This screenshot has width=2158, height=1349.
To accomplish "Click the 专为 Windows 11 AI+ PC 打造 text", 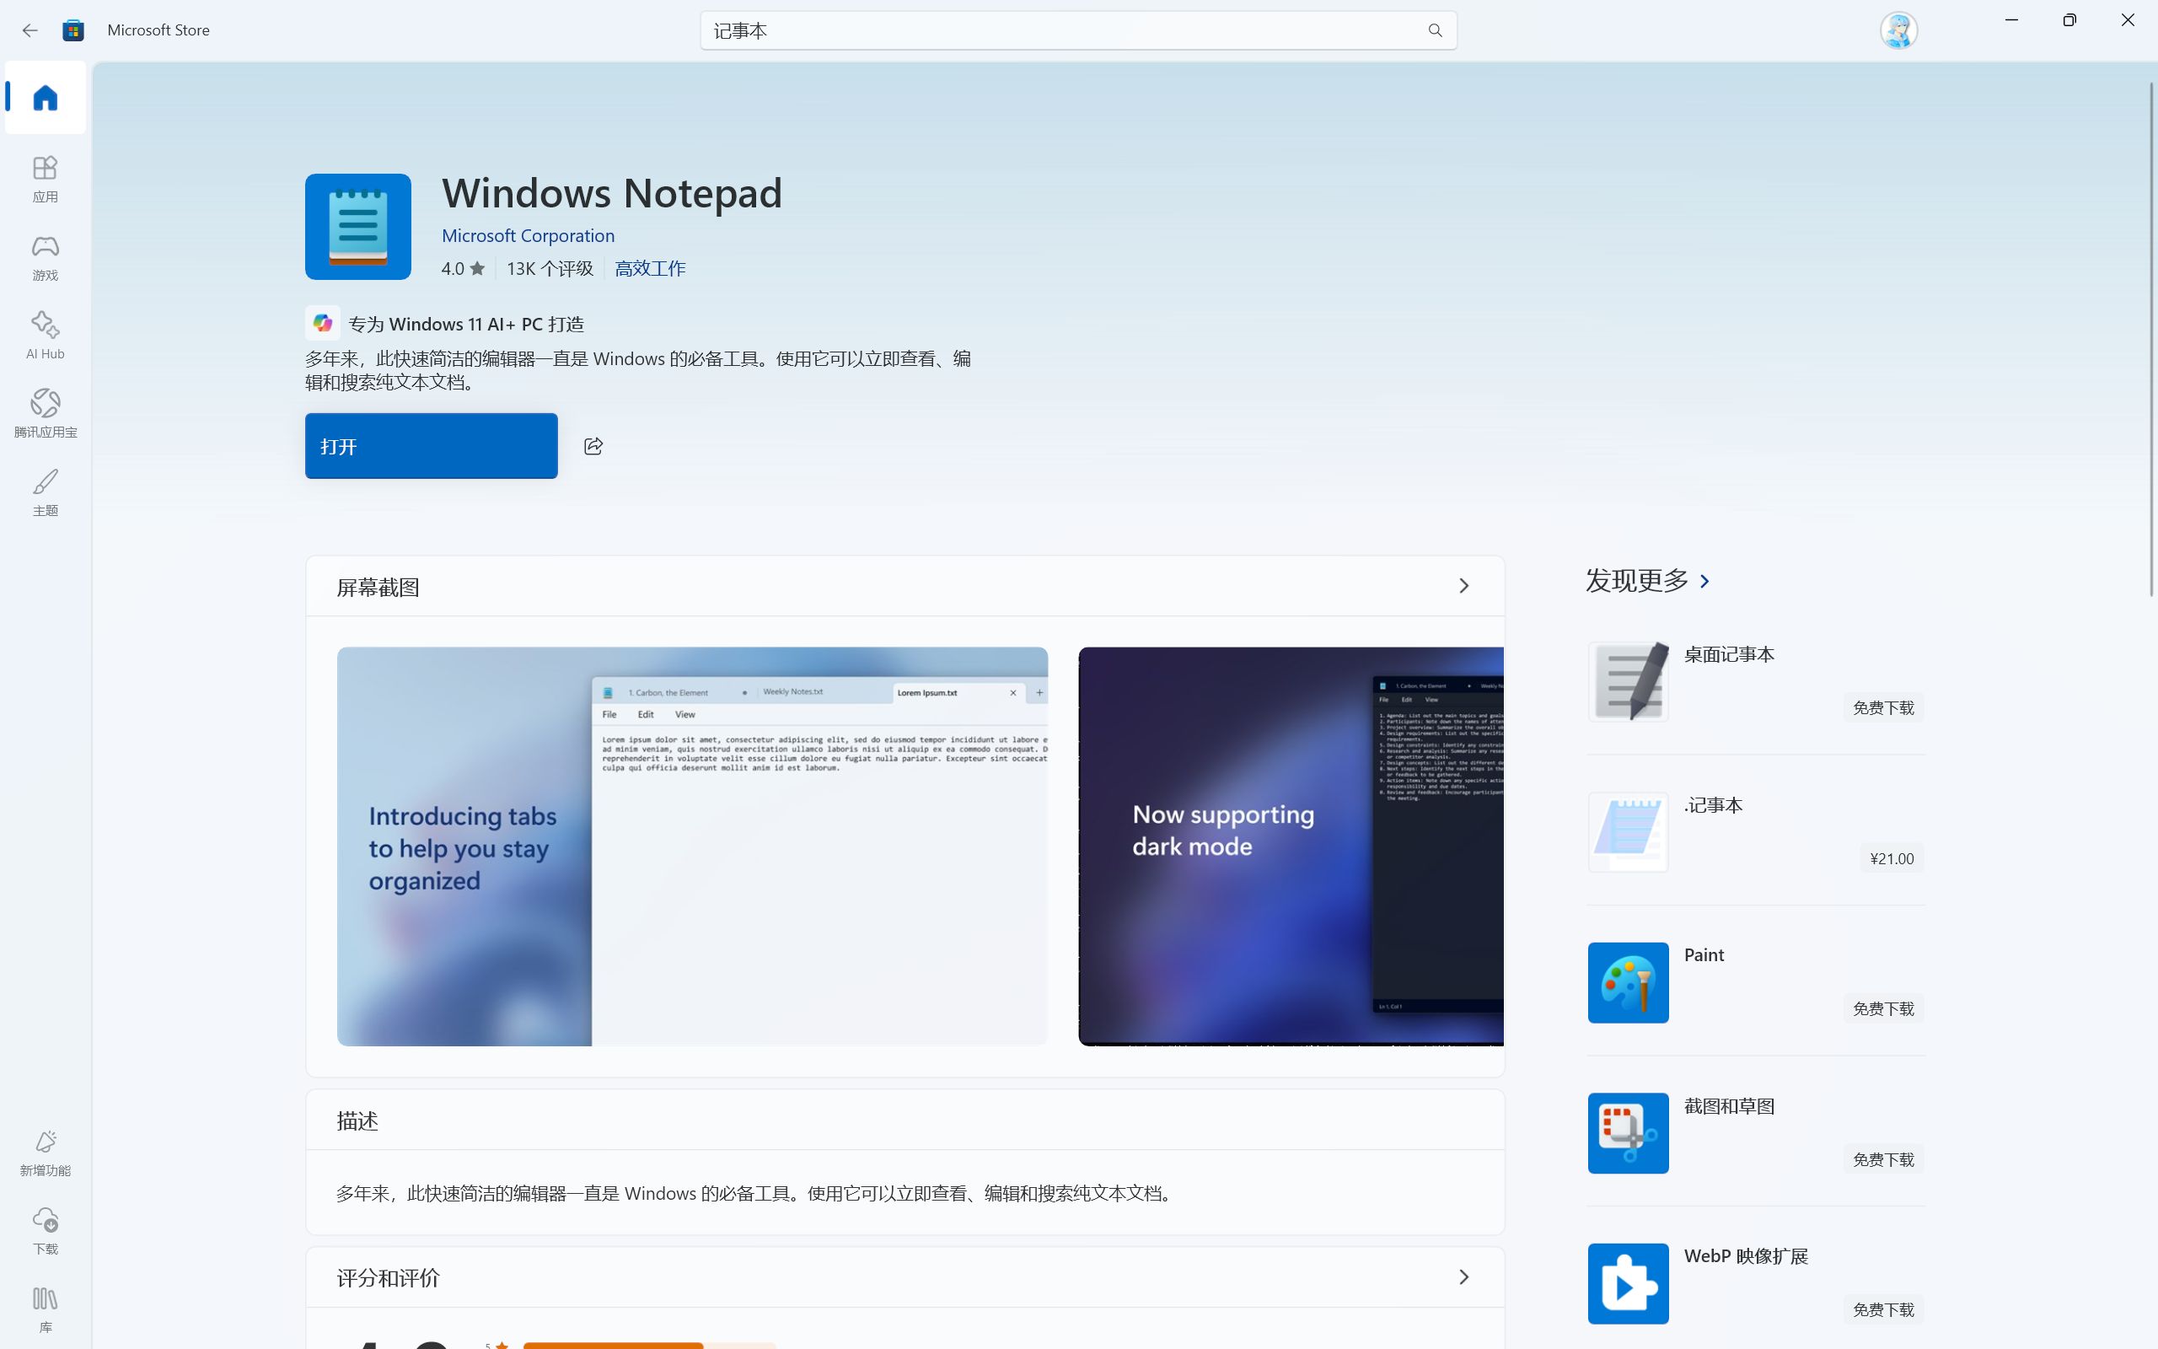I will [466, 324].
